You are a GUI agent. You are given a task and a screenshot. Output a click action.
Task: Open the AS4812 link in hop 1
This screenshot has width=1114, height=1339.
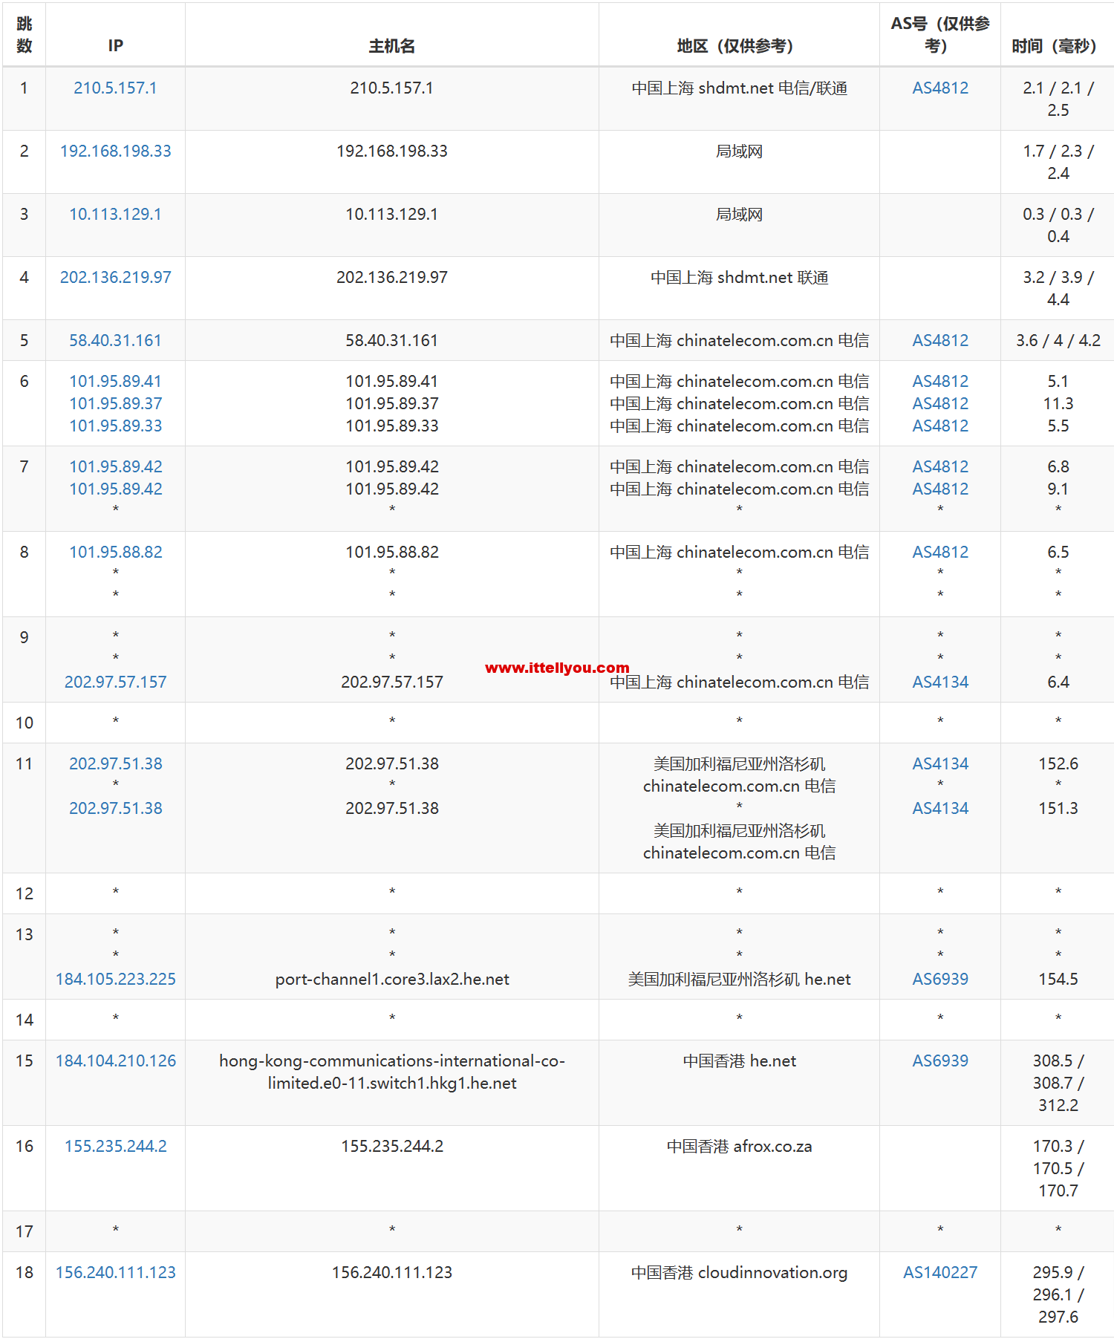pyautogui.click(x=939, y=88)
